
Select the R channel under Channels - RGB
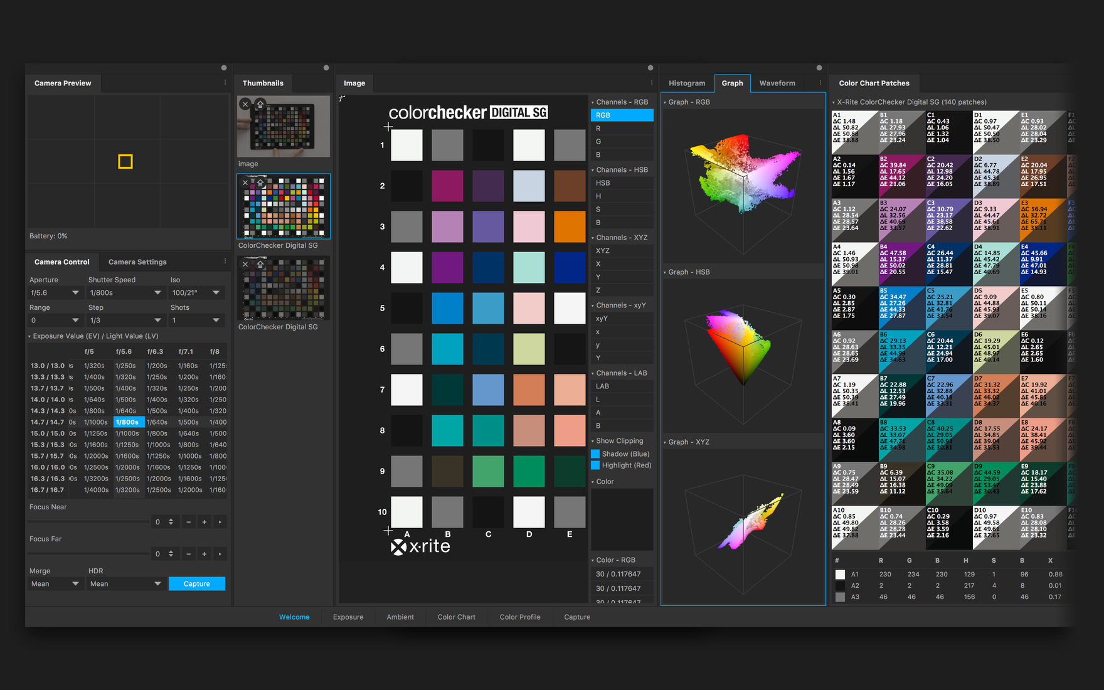point(622,129)
